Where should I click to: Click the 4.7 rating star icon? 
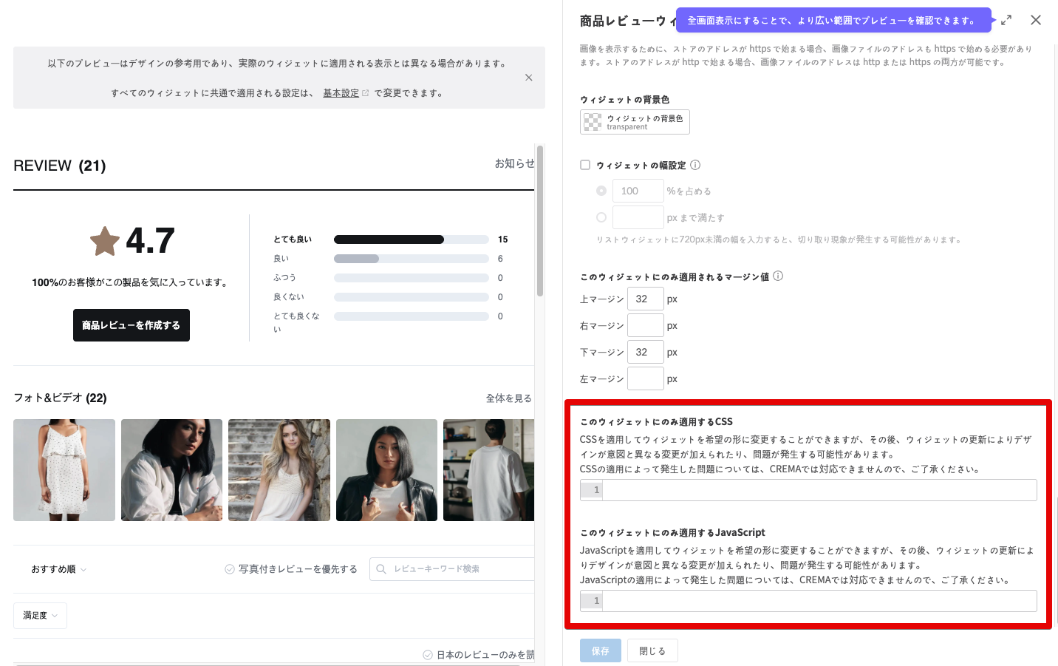point(105,241)
